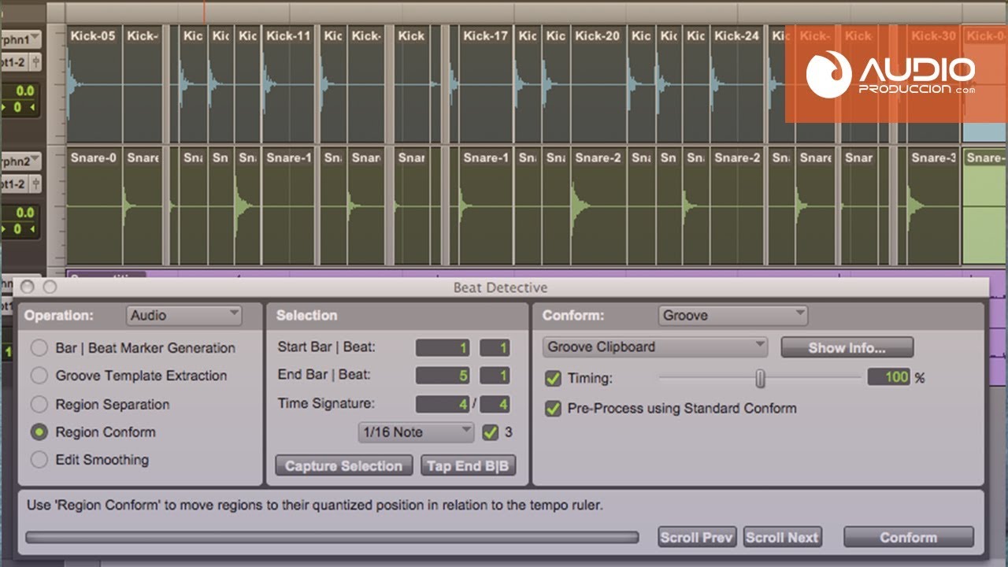Viewport: 1008px width, 567px height.
Task: Disable Pre-Process using Standard Conform
Action: (x=554, y=408)
